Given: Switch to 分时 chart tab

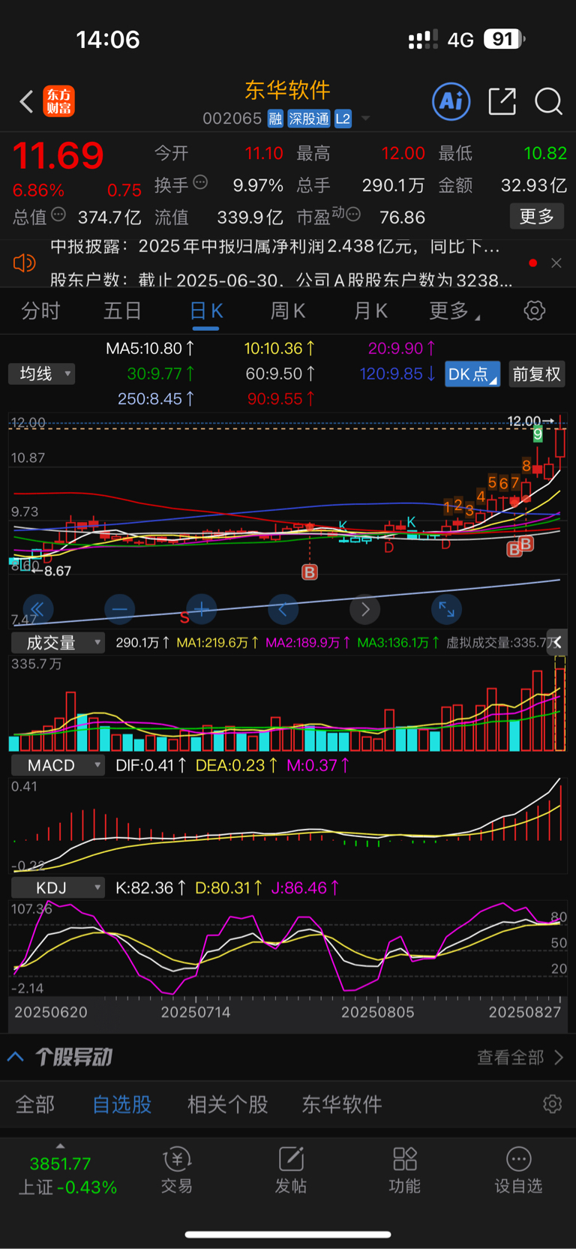Looking at the screenshot, I should pos(40,311).
